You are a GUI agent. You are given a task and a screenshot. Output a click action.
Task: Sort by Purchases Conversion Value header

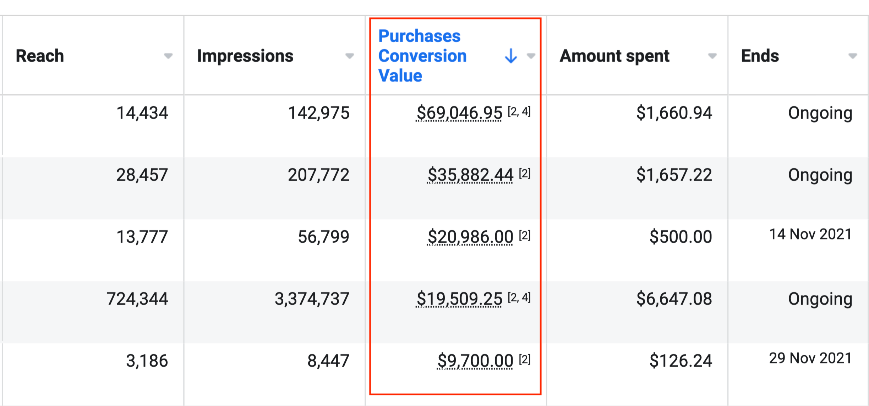[x=422, y=56]
